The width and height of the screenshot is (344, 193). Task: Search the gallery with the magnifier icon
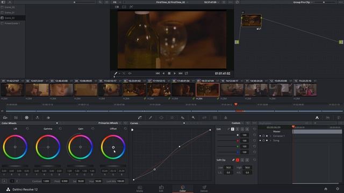click(x=101, y=2)
